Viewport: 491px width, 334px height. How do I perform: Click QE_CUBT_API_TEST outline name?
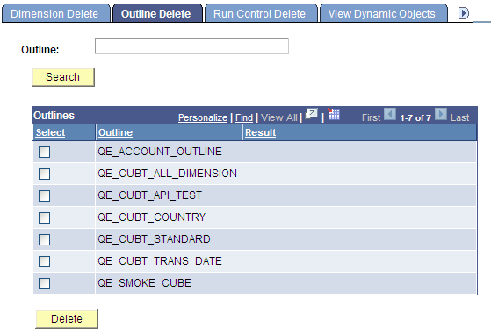point(149,195)
